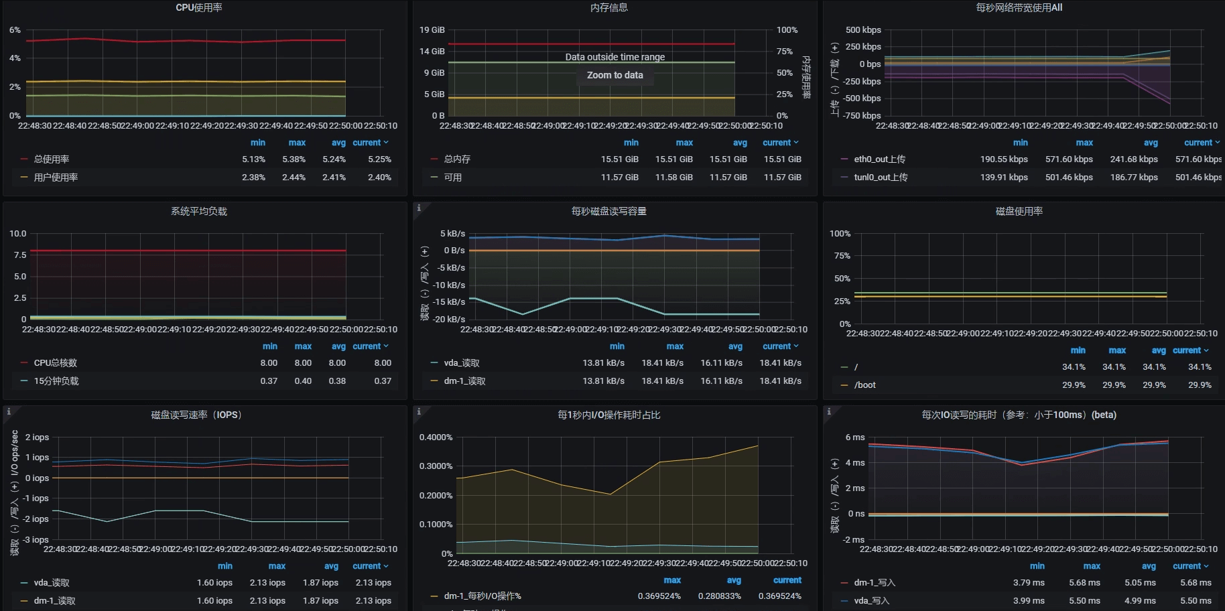Screen dimensions: 1225x611
Task: Click the line icon beside eth0_out上传 legend
Action: [844, 159]
